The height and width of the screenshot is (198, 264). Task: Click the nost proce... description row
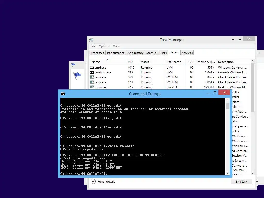point(240,126)
